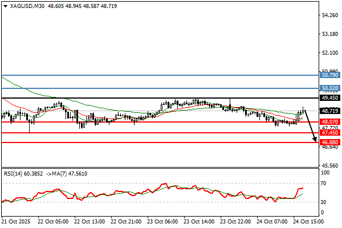Click the black downward forecast arrow
The image size is (342, 228).
(310, 125)
